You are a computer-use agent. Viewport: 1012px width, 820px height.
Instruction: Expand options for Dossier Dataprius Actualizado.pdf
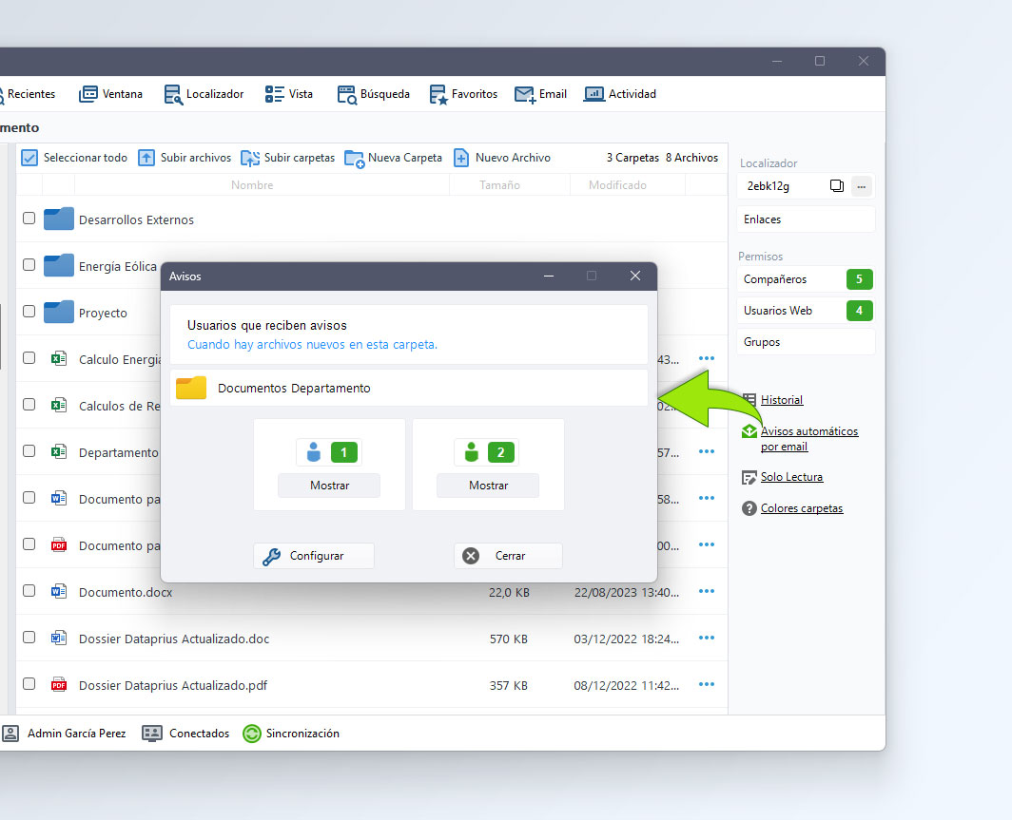click(707, 685)
